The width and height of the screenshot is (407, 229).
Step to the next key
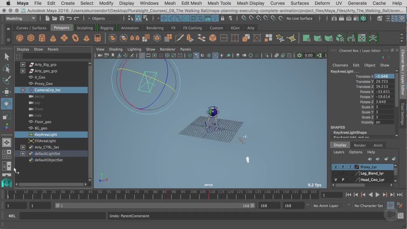[385, 195]
